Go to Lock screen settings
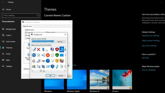The height and width of the screenshot is (93, 165). click(11, 41)
